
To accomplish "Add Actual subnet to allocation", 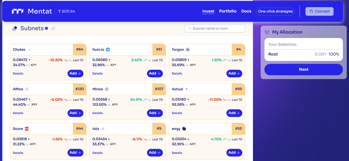I will click(234, 113).
